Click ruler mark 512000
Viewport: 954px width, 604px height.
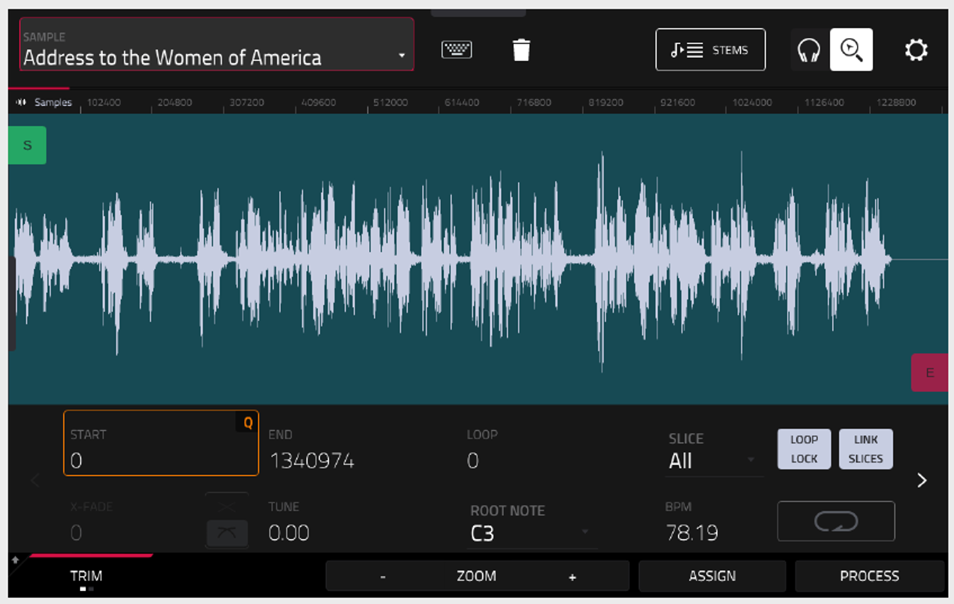[x=390, y=102]
